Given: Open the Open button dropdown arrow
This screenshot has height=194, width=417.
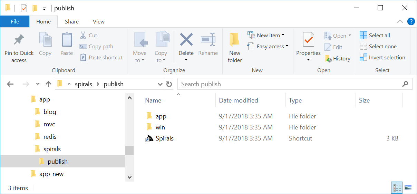Looking at the screenshot, I should (349, 36).
